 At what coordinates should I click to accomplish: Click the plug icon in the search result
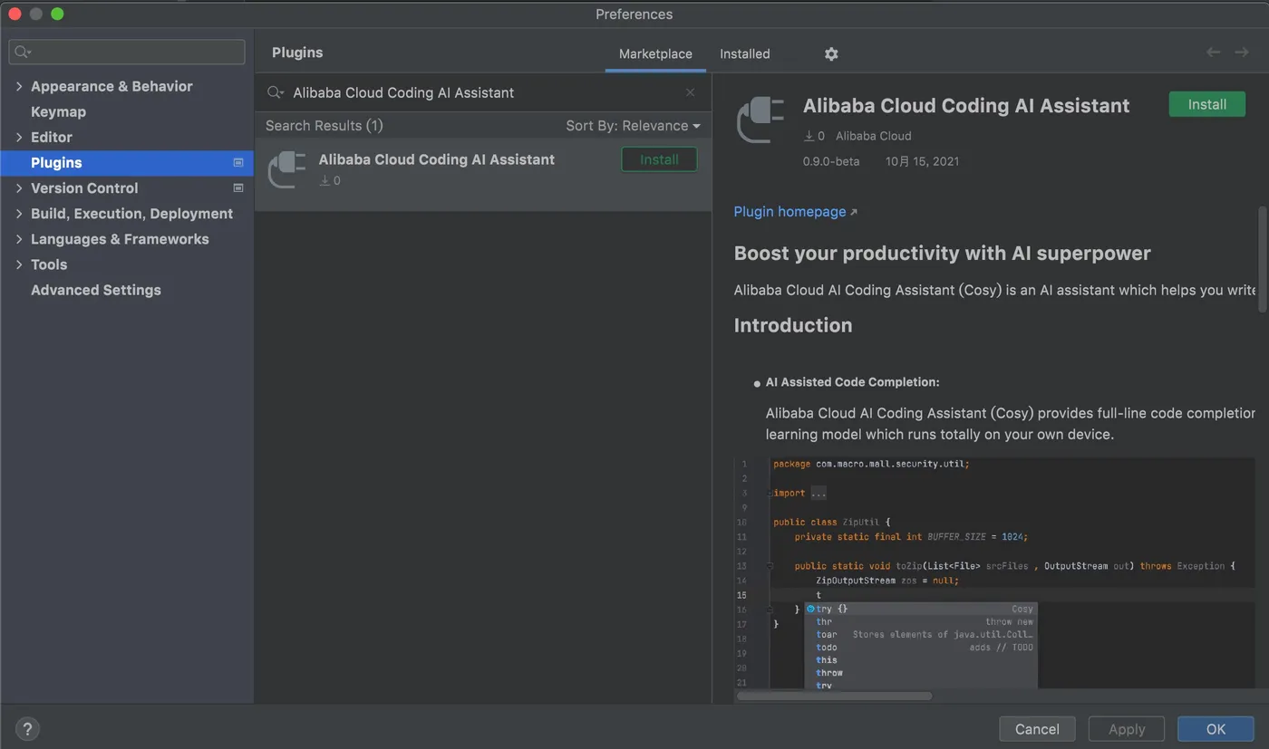[287, 169]
